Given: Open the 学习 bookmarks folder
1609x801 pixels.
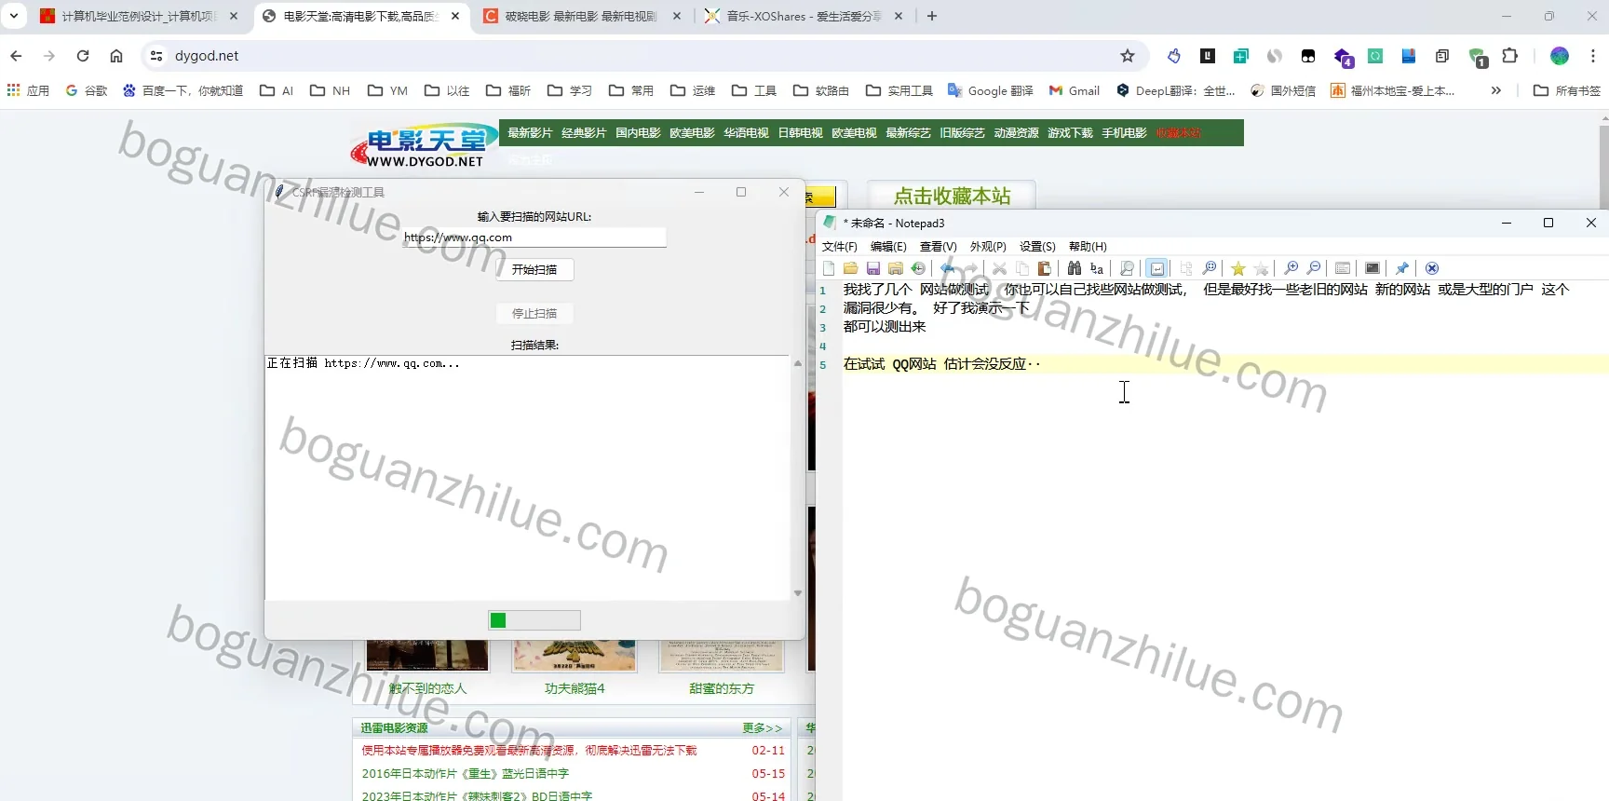Looking at the screenshot, I should tap(570, 90).
